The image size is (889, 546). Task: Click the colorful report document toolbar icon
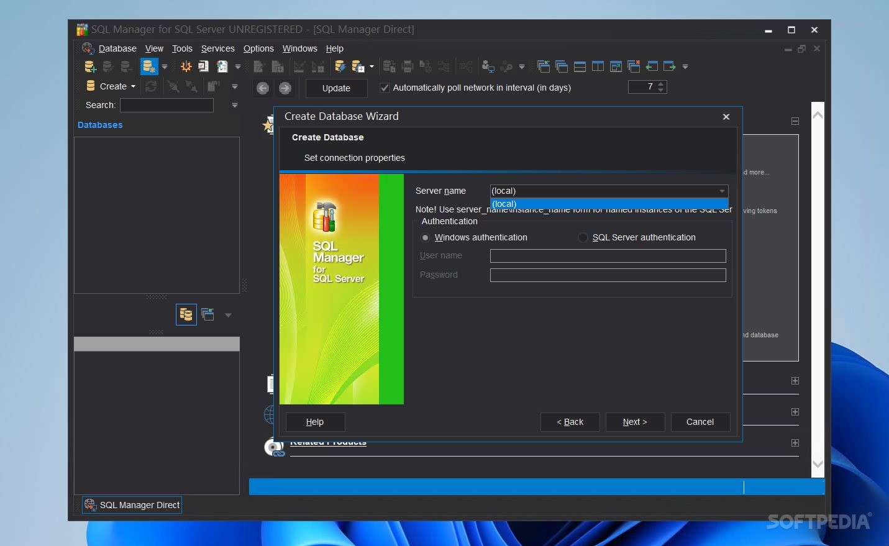tap(222, 66)
